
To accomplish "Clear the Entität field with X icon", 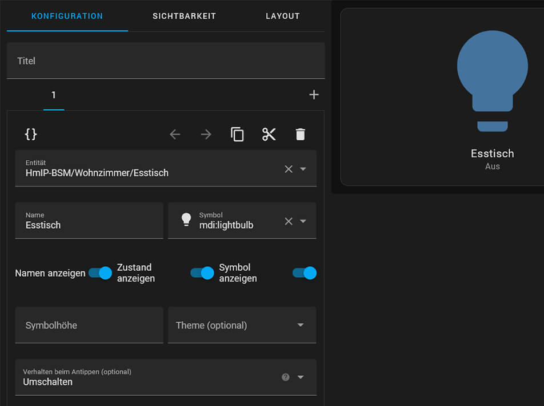I will 289,169.
